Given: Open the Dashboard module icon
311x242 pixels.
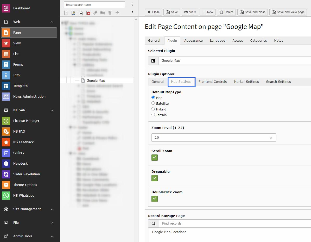Looking at the screenshot, I should (x=6, y=8).
